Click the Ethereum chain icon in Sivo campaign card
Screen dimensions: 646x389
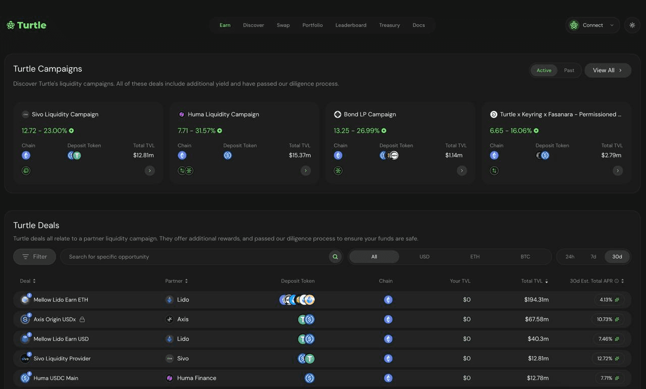click(26, 156)
